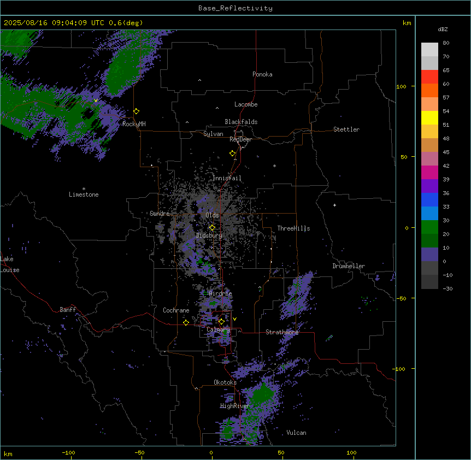This screenshot has width=471, height=460.
Task: Click the slate purple 0-10 dBZ swatch
Action: (x=429, y=255)
